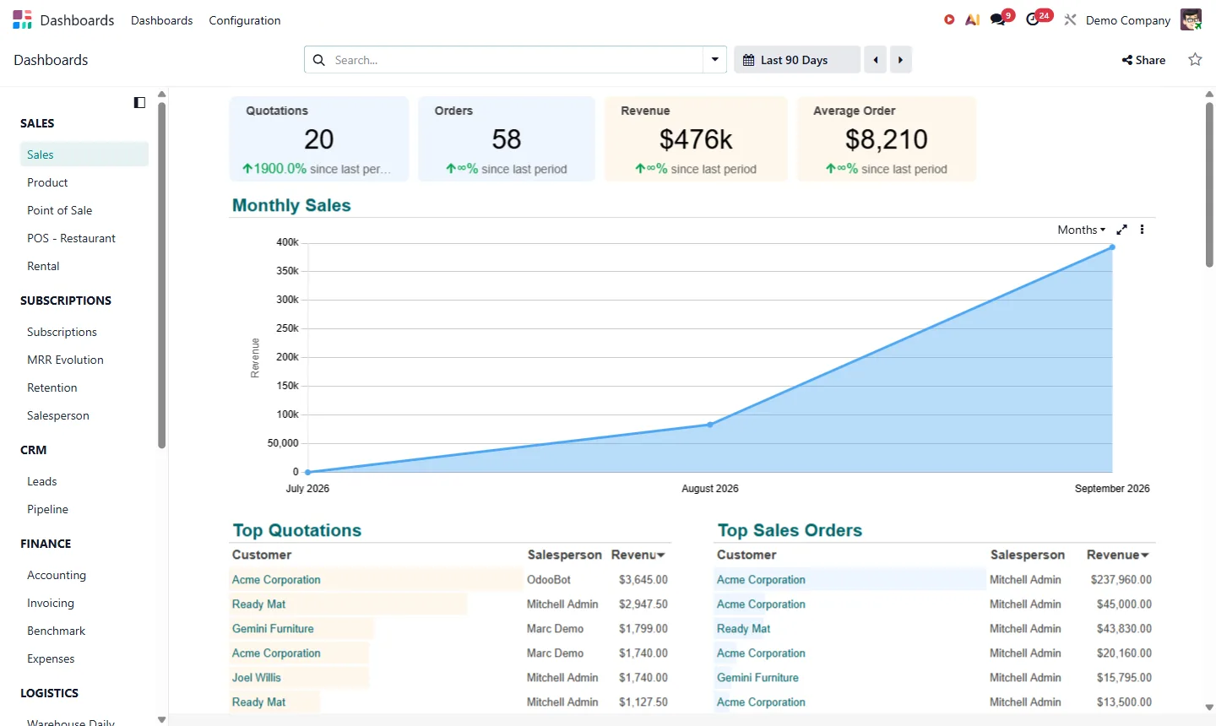Image resolution: width=1216 pixels, height=726 pixels.
Task: Open the Configuration menu
Action: click(x=245, y=20)
